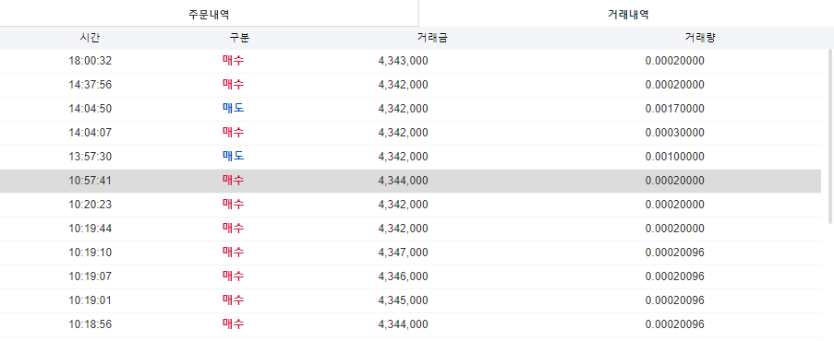Click the 4,346,000 price cell
The image size is (834, 341).
(x=403, y=276)
